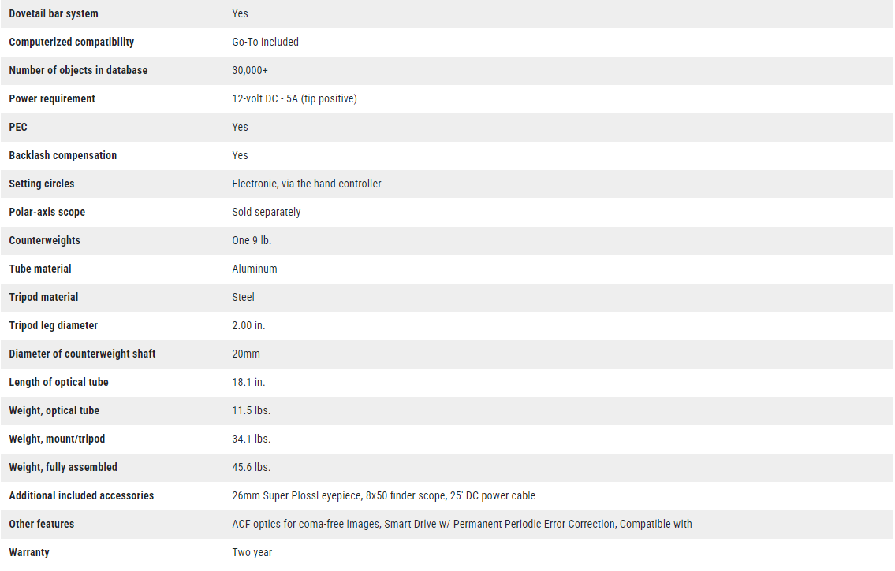895x571 pixels.
Task: Click the 12-volt DC power value
Action: pyautogui.click(x=295, y=99)
